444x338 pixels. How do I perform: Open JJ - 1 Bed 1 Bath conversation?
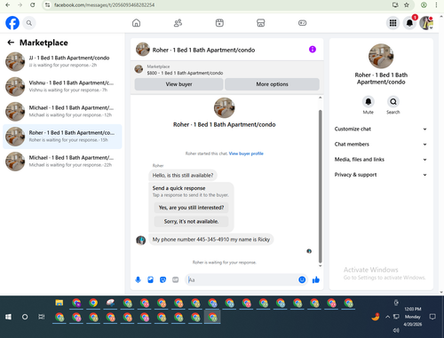pyautogui.click(x=62, y=61)
